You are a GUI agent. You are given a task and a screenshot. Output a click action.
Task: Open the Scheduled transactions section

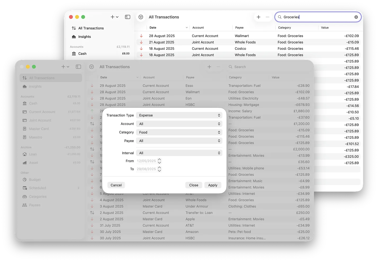point(37,188)
